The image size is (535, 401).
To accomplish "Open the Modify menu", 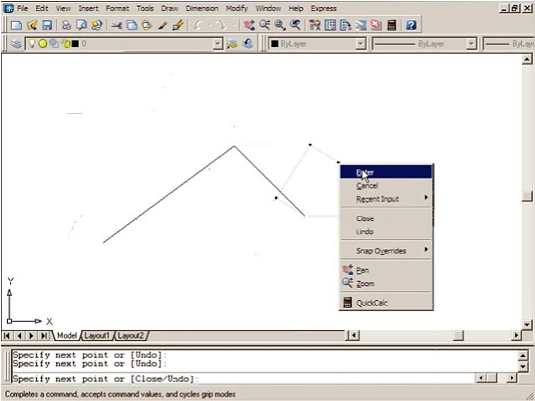I will point(236,8).
